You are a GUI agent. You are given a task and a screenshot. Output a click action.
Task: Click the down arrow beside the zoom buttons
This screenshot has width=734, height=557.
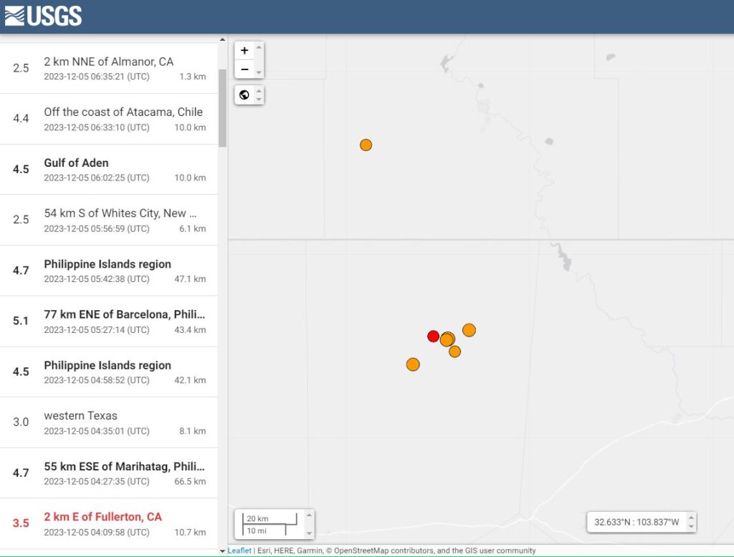click(x=259, y=73)
